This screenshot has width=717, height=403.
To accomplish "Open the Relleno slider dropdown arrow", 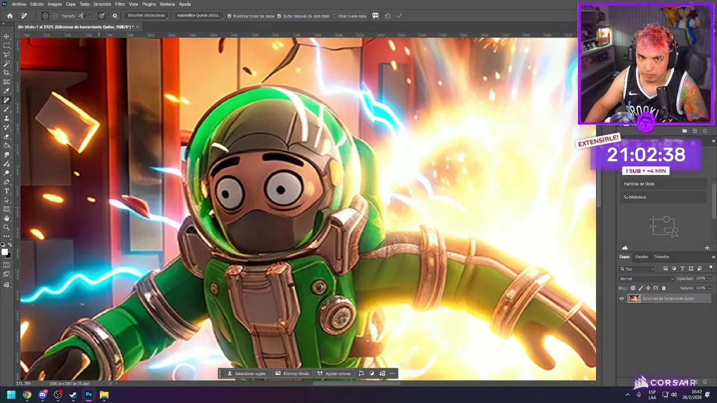I will coord(710,288).
